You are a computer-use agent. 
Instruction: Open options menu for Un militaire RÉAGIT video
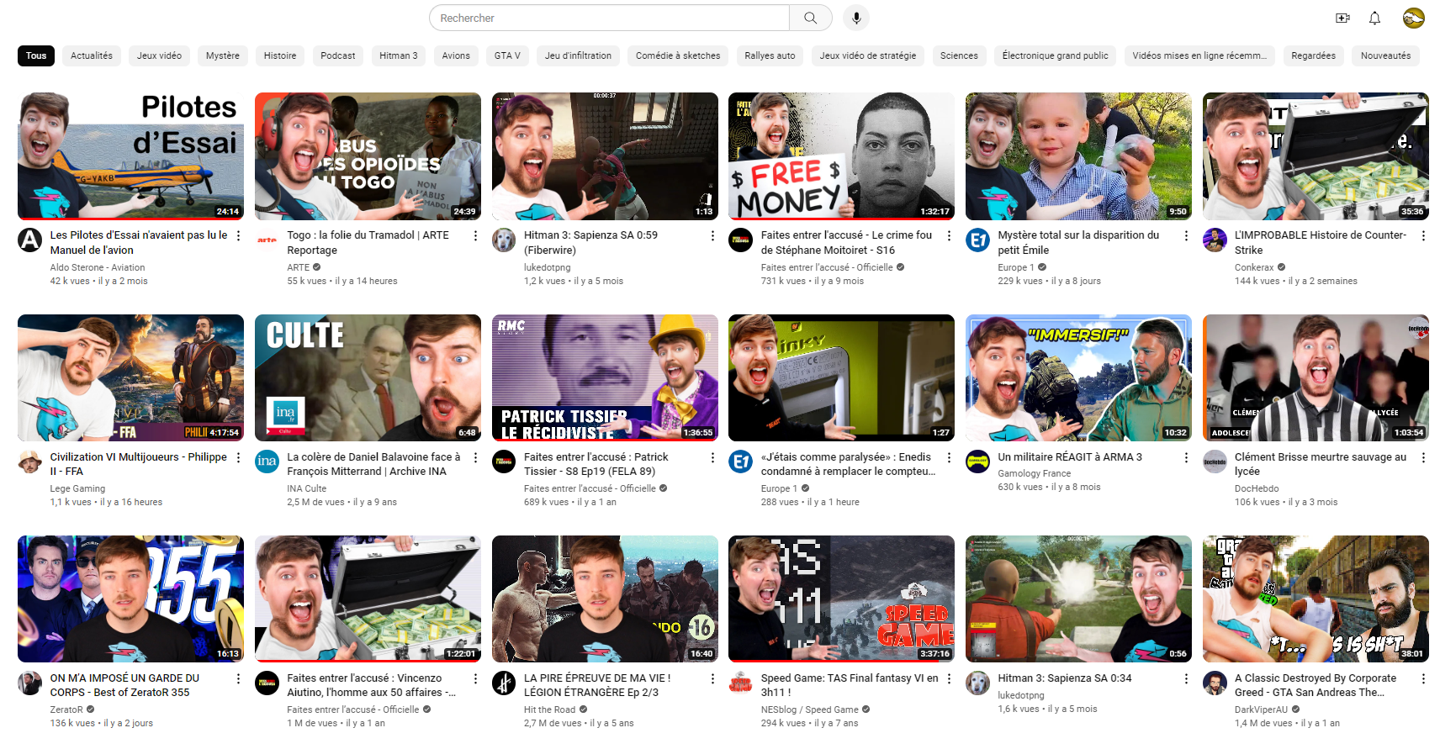coord(1186,458)
